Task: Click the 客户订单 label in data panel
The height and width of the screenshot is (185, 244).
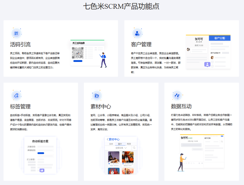Action: click(x=207, y=138)
